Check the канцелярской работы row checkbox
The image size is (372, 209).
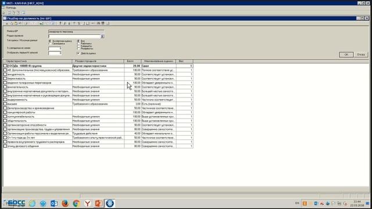coord(5,112)
